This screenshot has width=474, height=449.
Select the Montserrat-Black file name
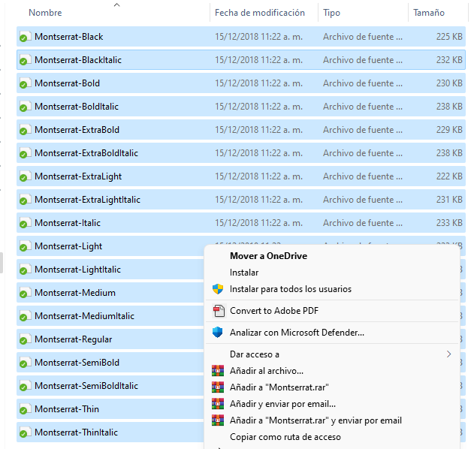[68, 37]
